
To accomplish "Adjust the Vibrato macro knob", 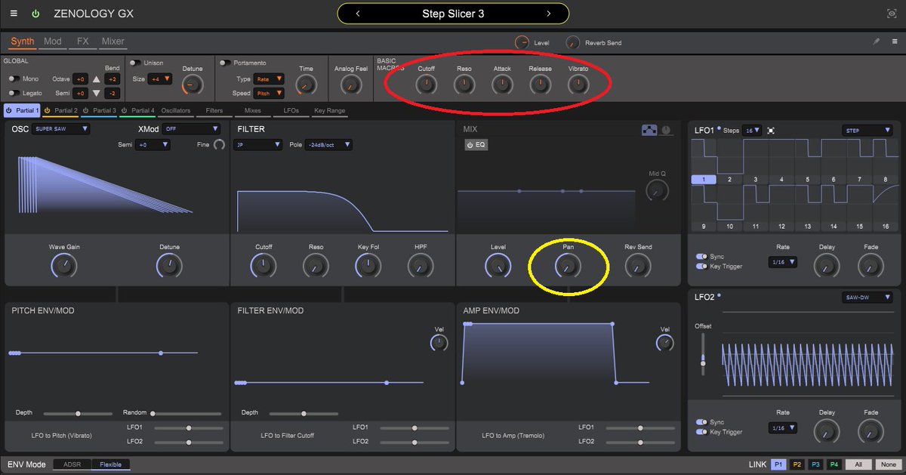I will point(578,85).
